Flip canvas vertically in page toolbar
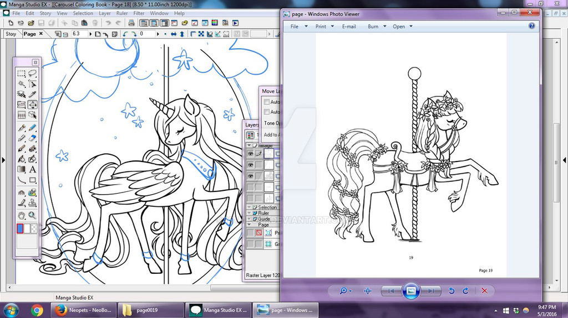This screenshot has height=318, width=568. [x=182, y=34]
